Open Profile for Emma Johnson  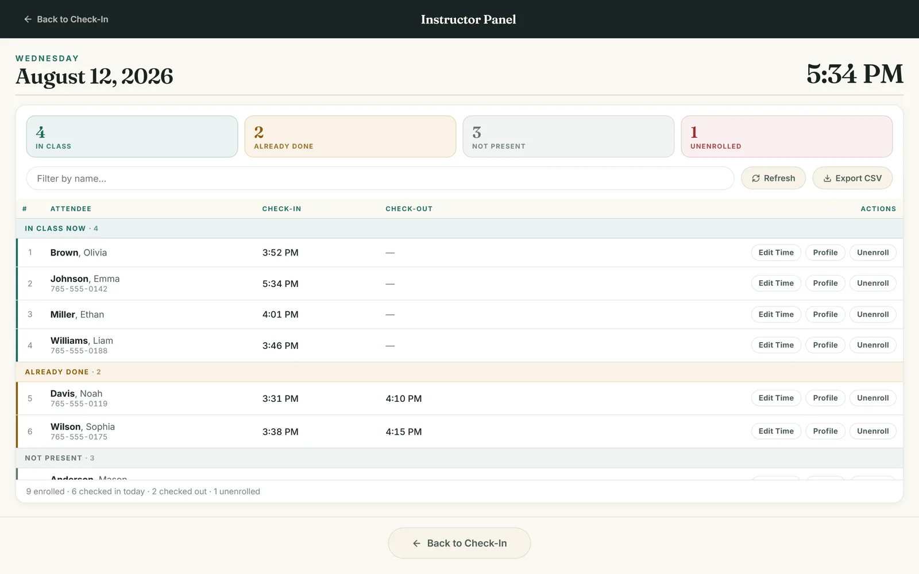[x=825, y=284]
